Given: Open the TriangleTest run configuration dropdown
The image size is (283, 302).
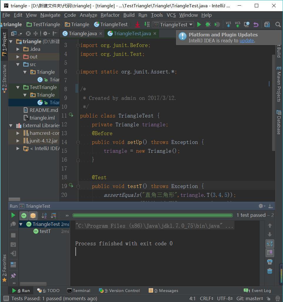Looking at the screenshot, I should (173, 25).
